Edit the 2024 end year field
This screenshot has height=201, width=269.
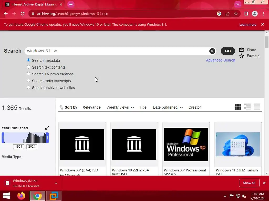tap(32, 147)
